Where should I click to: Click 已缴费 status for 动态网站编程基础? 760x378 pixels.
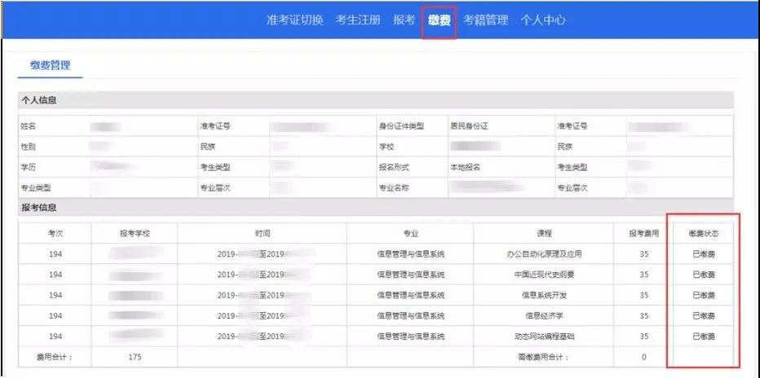click(704, 336)
